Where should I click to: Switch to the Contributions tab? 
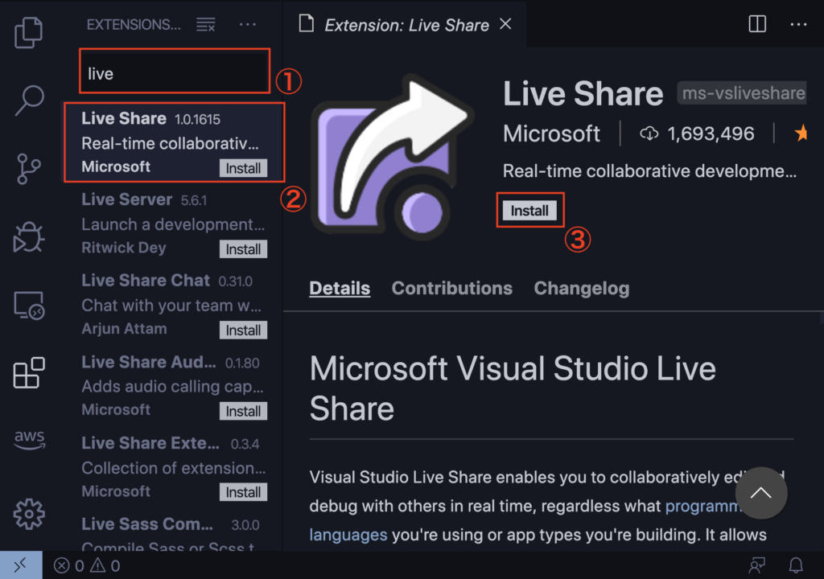tap(451, 288)
